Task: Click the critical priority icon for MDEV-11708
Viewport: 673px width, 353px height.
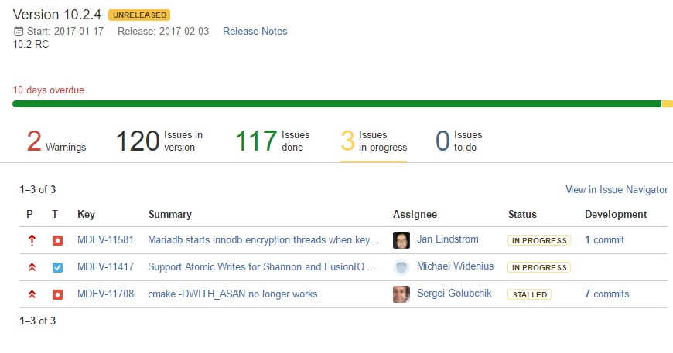Action: pyautogui.click(x=32, y=294)
